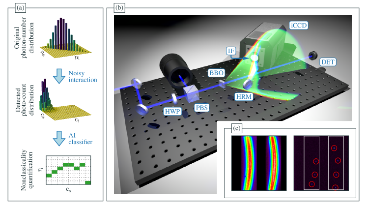This screenshot has width=367, height=209.
Task: Click the Noisy interaction text
Action: point(83,77)
